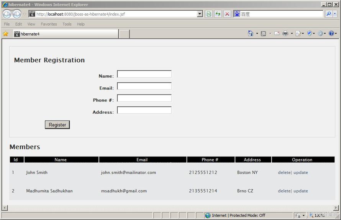The height and width of the screenshot is (220, 341).
Task: Open the View menu
Action: pyautogui.click(x=31, y=24)
